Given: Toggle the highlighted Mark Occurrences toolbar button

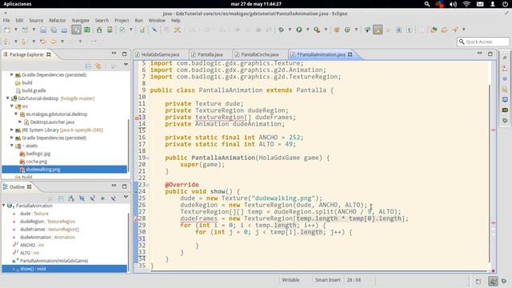Looking at the screenshot, I should (378, 30).
